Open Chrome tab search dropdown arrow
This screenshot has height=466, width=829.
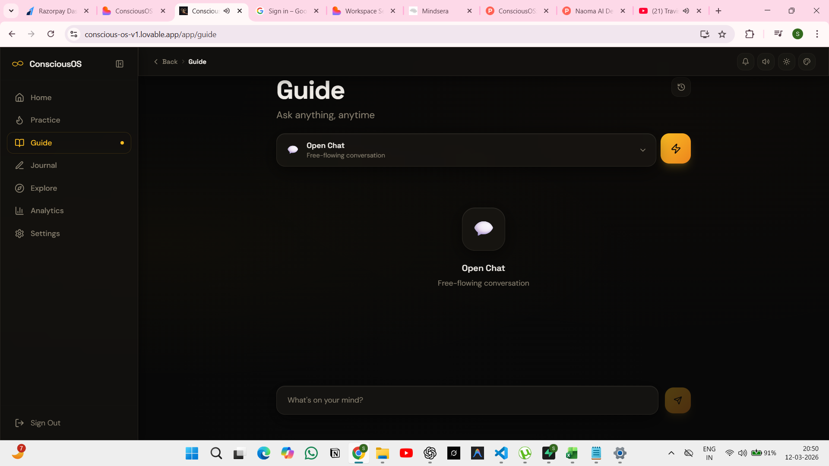click(x=11, y=11)
